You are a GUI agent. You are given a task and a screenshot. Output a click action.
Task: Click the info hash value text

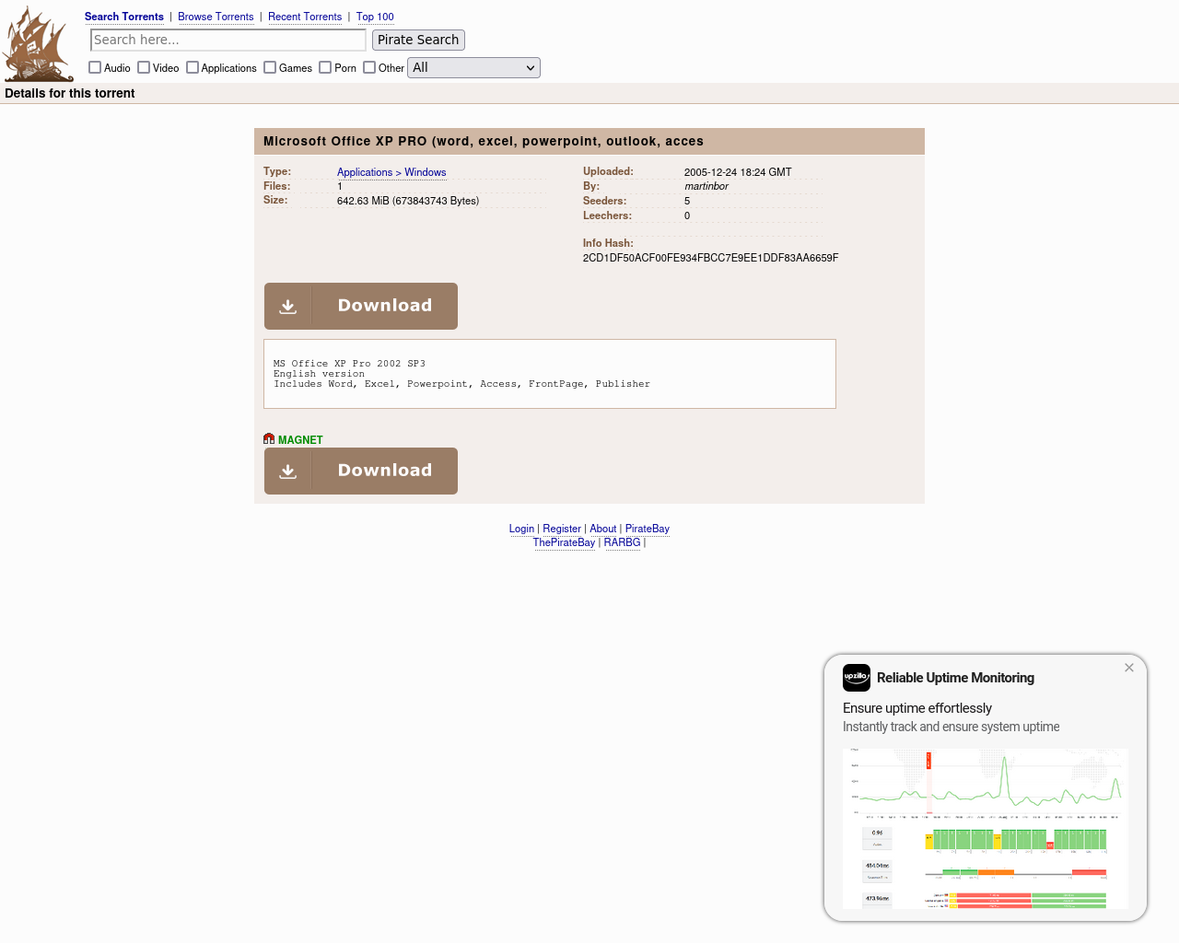pos(710,258)
